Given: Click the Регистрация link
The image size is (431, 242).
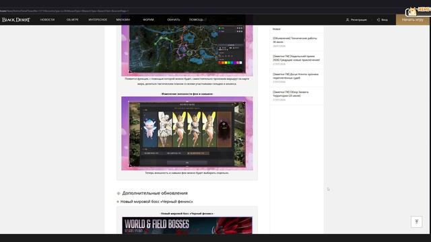Looking at the screenshot, I should 356,19.
